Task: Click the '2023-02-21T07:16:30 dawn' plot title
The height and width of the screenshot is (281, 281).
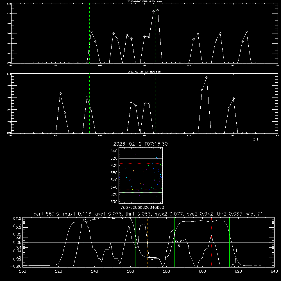Action: [144, 1]
